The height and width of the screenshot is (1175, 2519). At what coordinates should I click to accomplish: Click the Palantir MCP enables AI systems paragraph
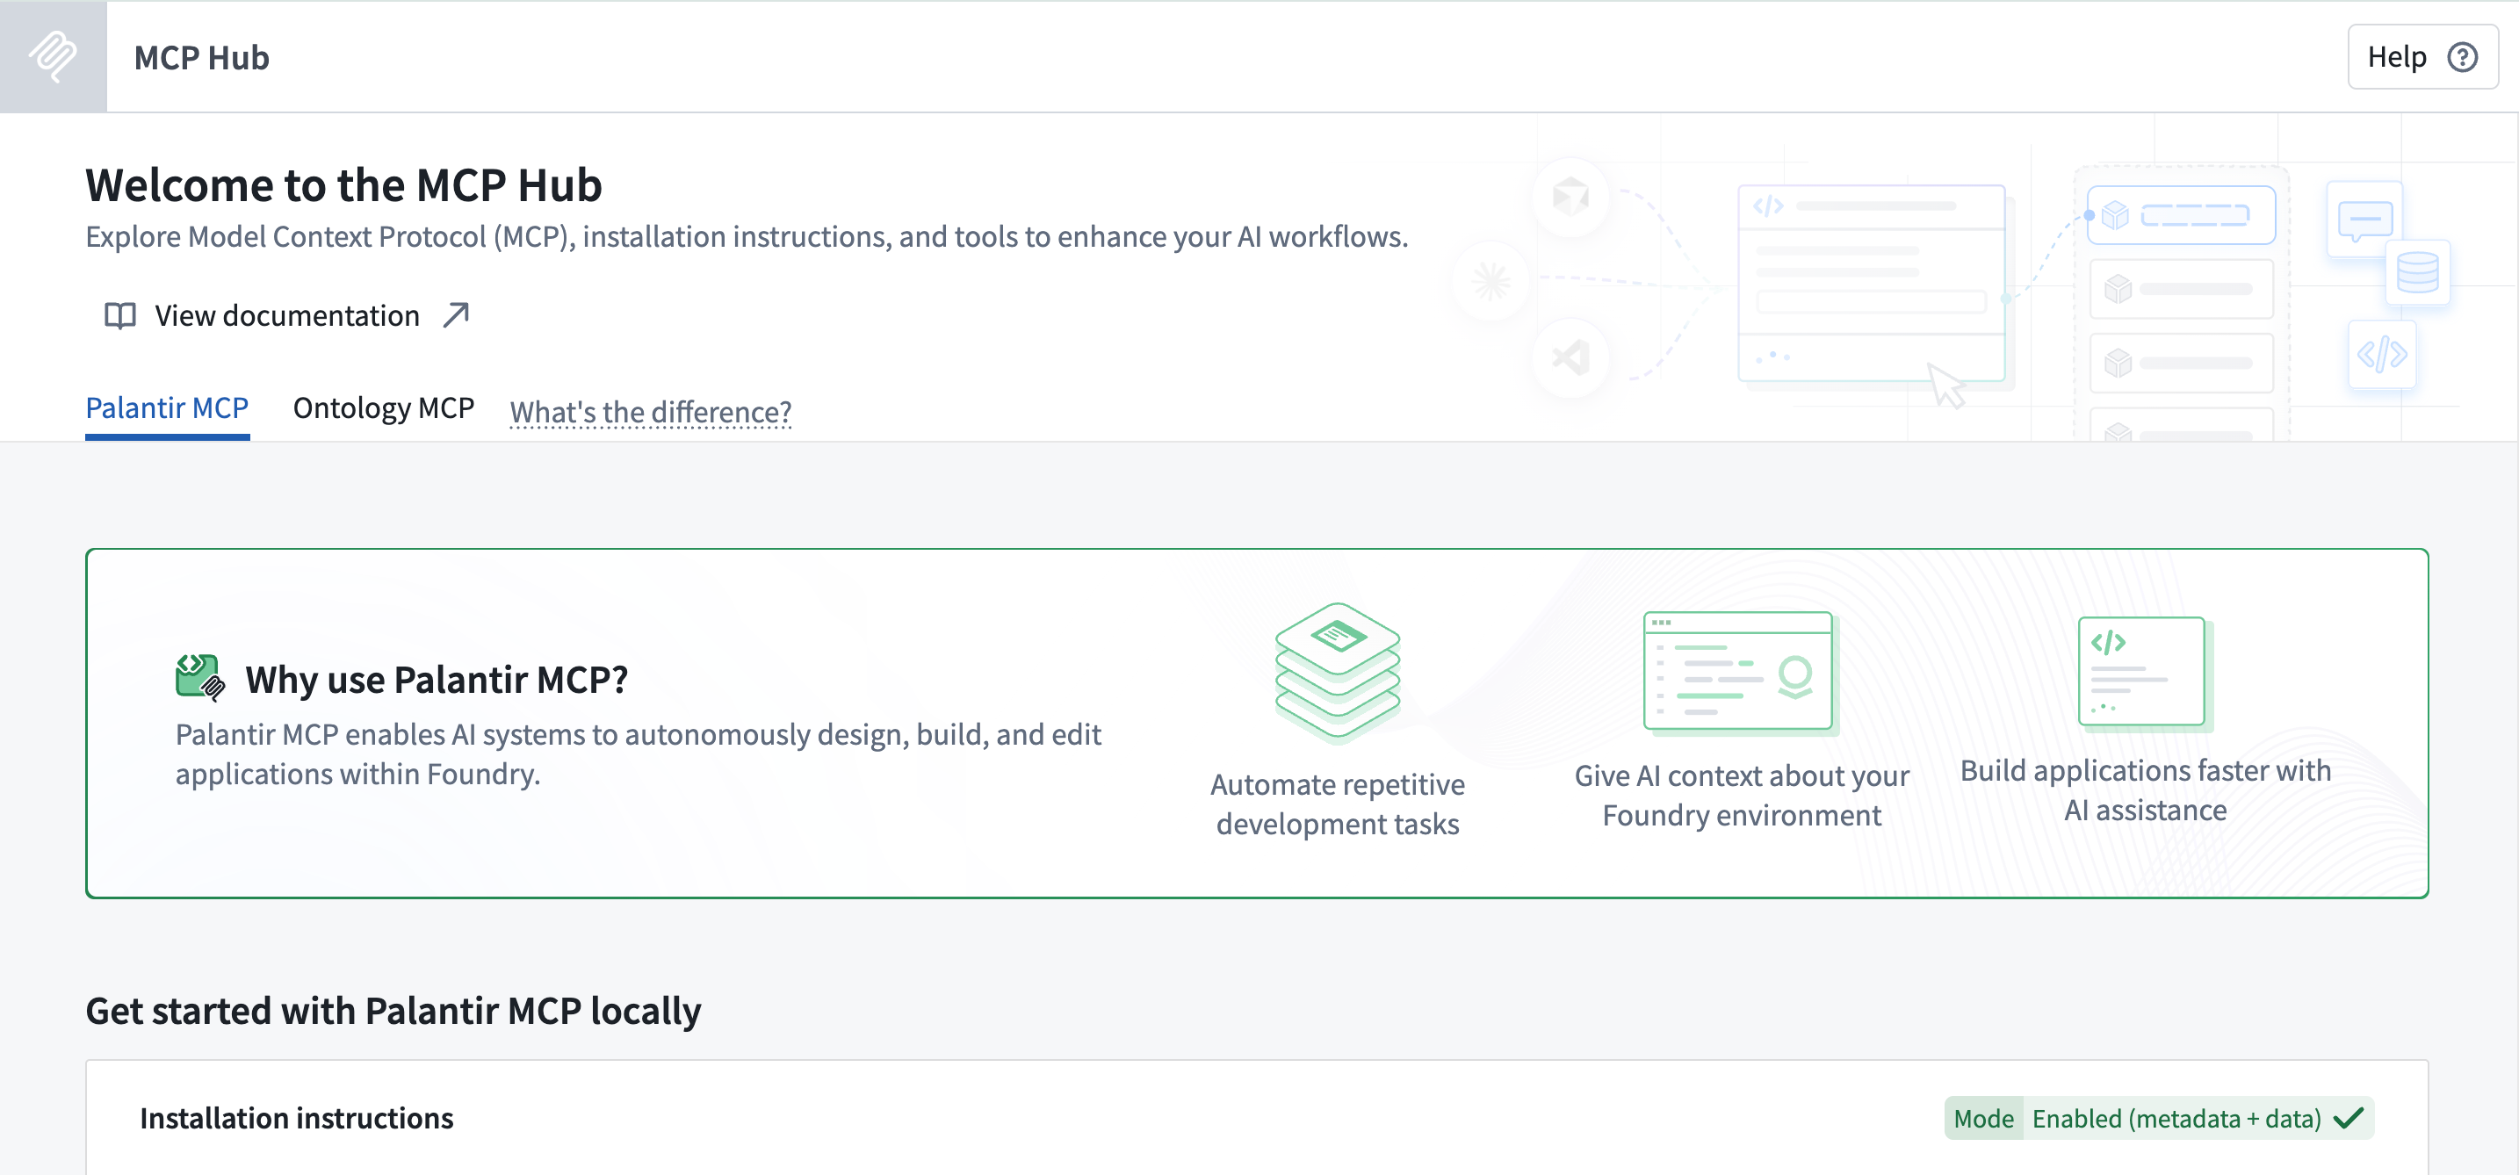[x=638, y=753]
